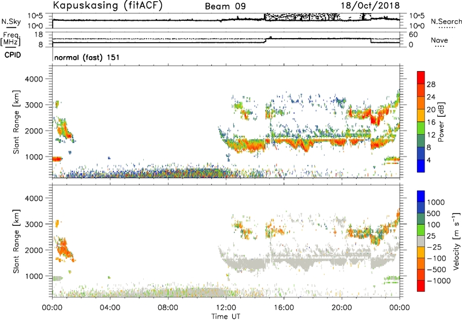Click the 4000 tick on power panel axis
Viewport: 462px width, 320px height.
(33, 79)
